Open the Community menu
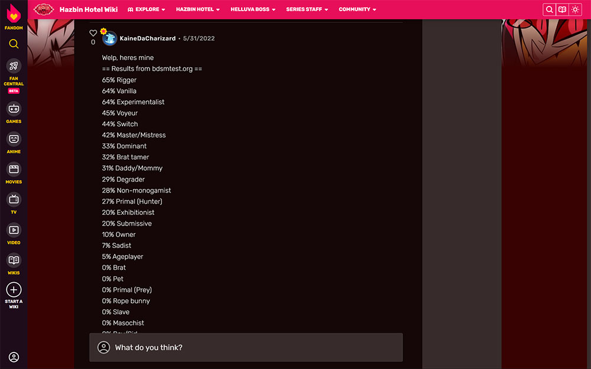Screen dimensions: 591x369 [x=357, y=9]
